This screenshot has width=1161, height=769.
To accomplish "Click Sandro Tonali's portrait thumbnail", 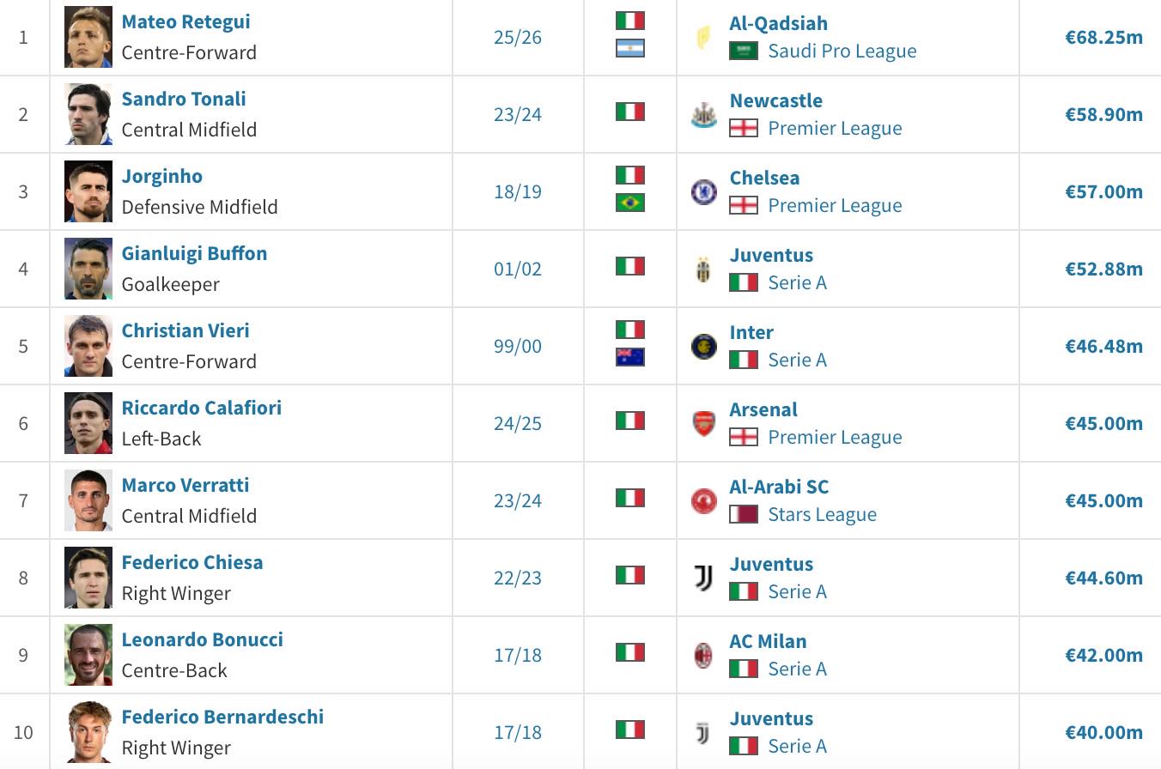I will click(x=88, y=114).
